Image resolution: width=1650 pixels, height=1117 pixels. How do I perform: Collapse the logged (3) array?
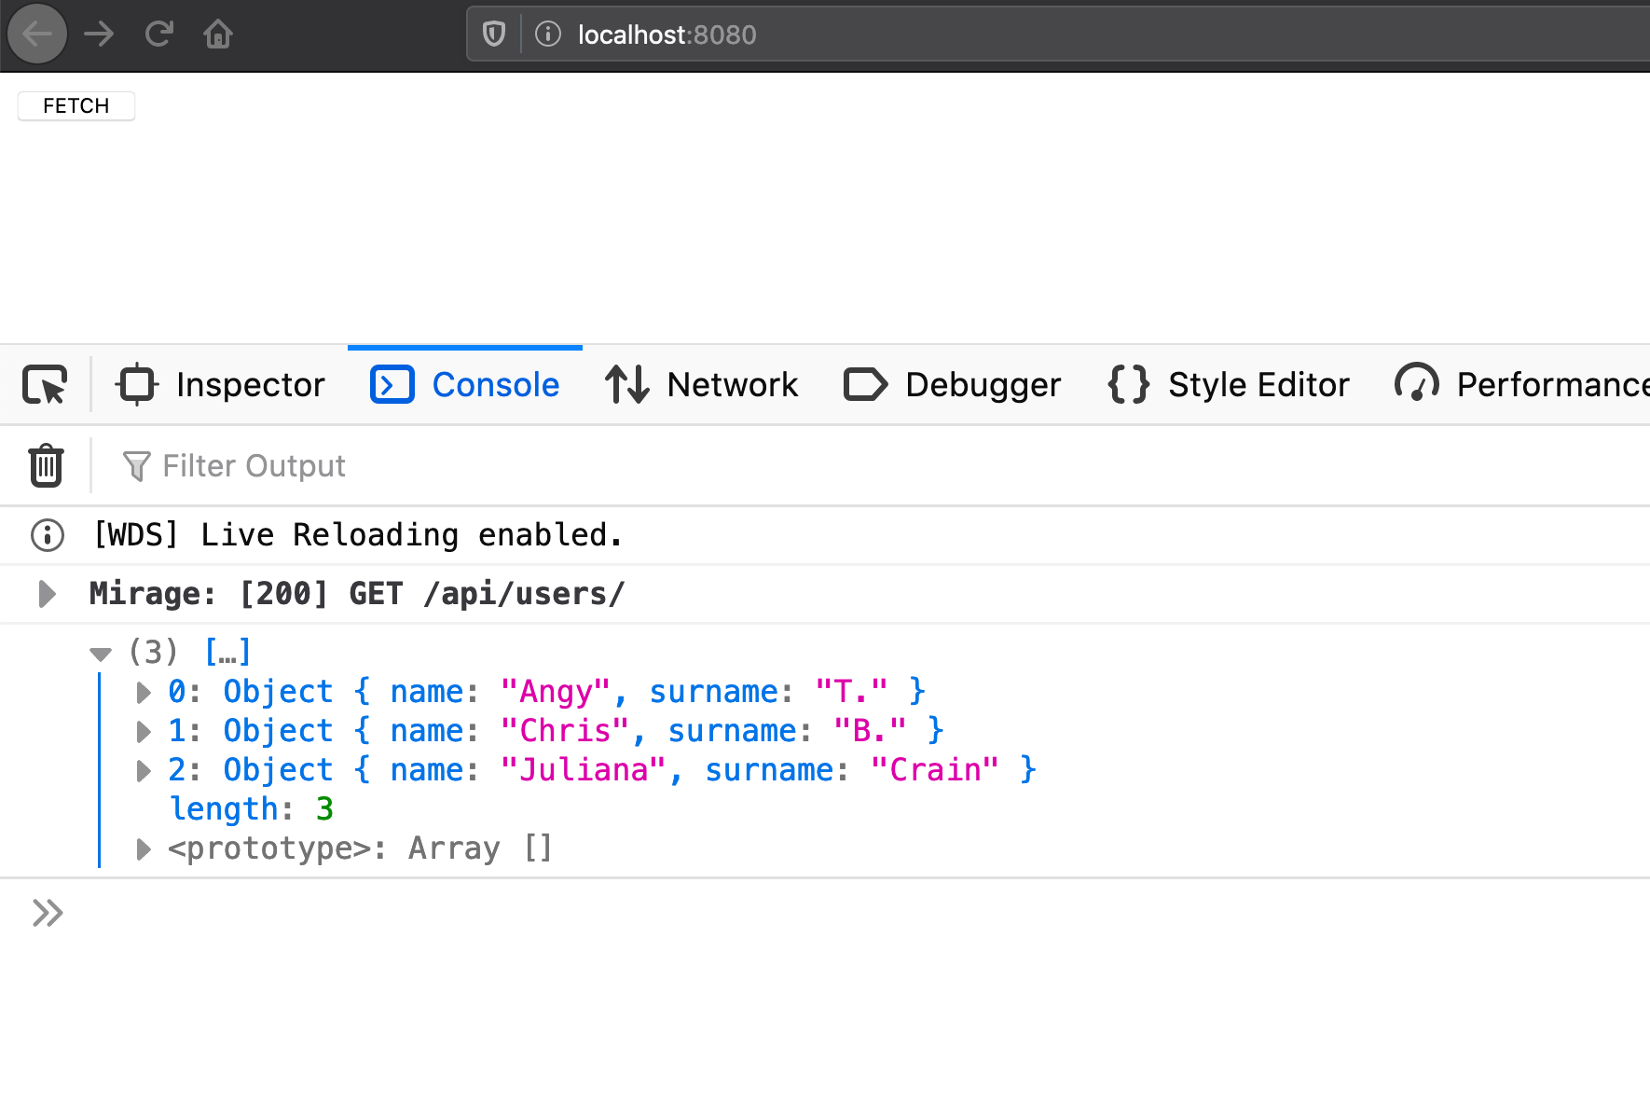point(101,653)
